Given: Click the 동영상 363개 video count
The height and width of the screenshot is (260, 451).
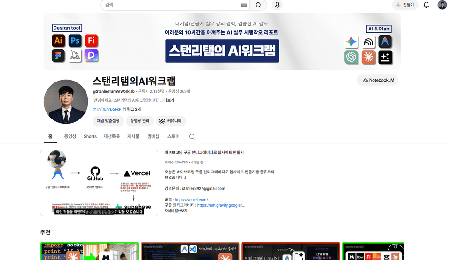Looking at the screenshot, I should click(x=179, y=91).
